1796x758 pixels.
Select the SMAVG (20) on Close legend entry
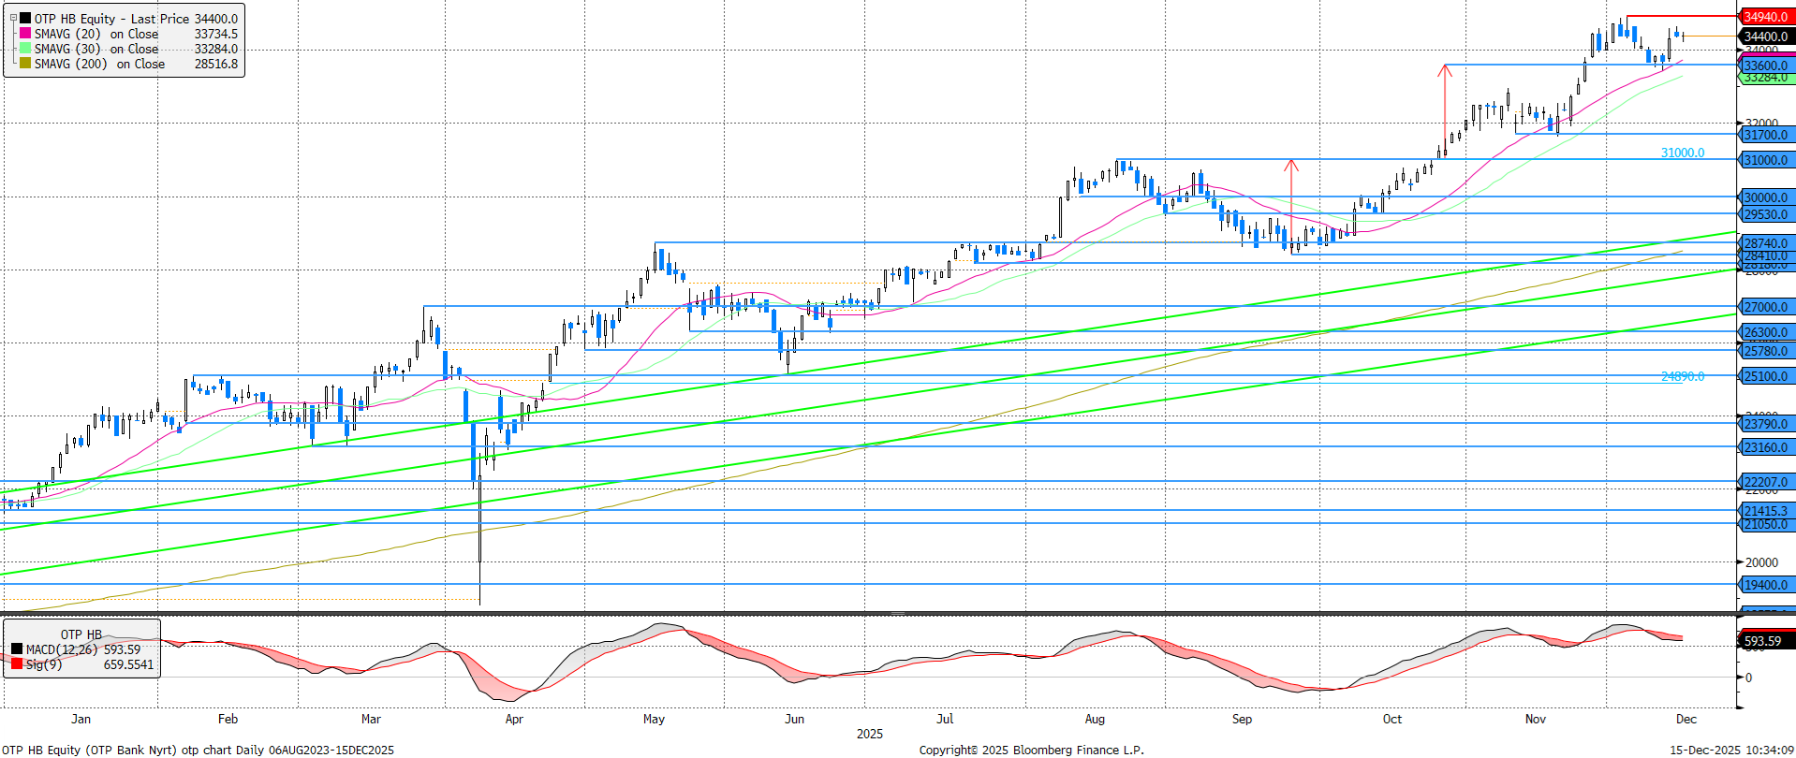(96, 34)
